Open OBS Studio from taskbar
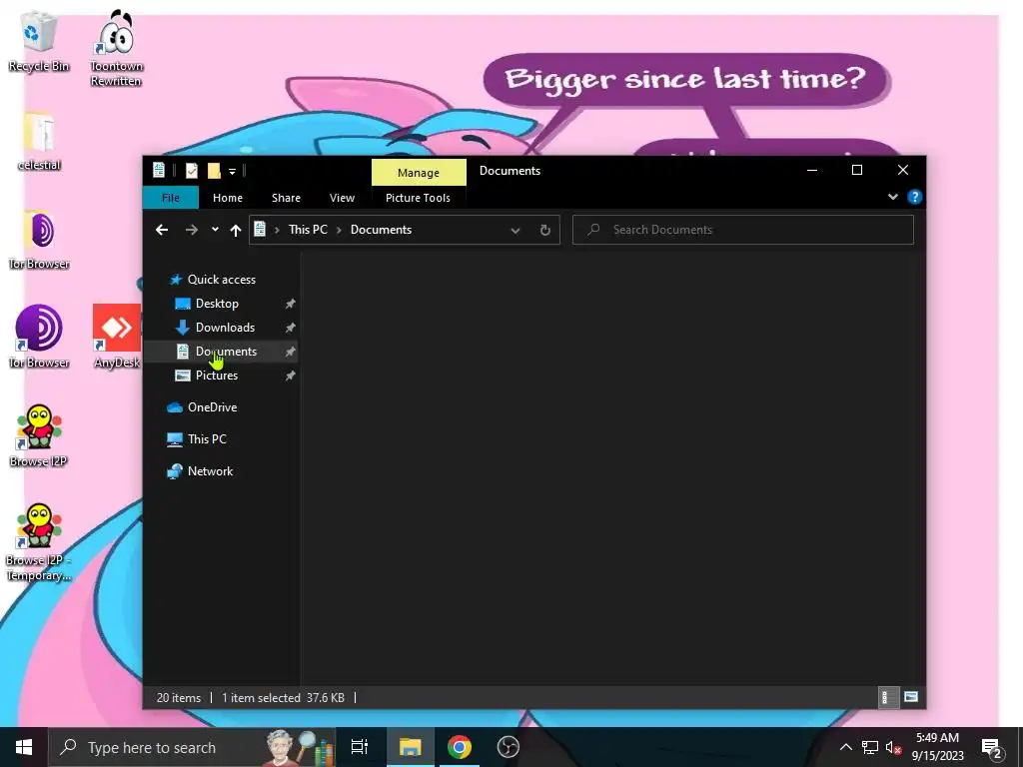The height and width of the screenshot is (767, 1023). tap(509, 747)
